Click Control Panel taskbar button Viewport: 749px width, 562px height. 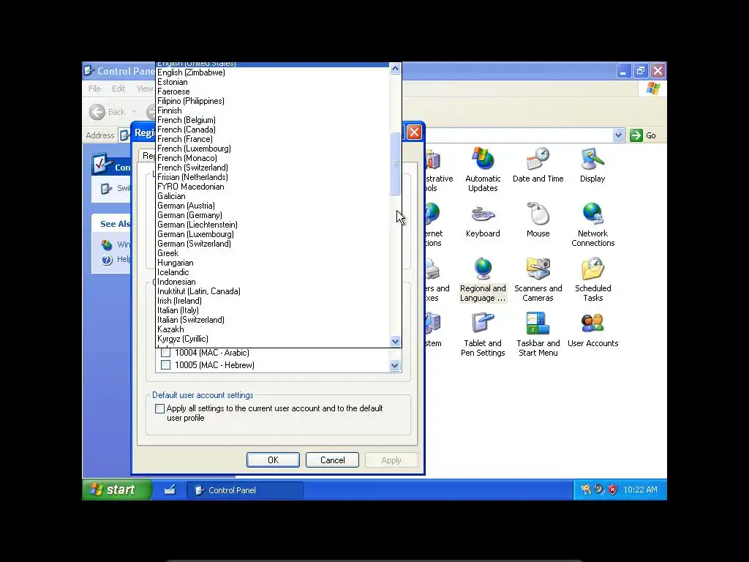244,490
